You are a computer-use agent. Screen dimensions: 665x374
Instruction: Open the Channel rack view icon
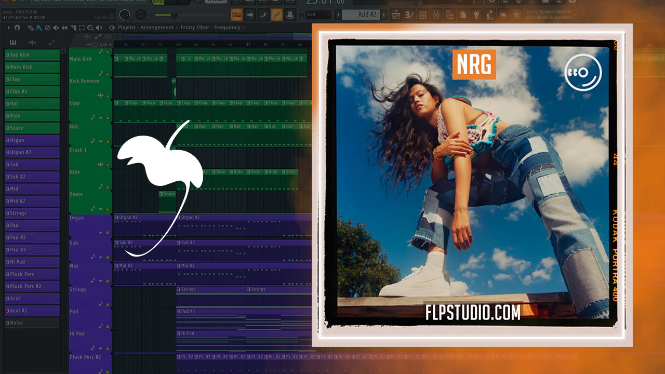(x=423, y=15)
